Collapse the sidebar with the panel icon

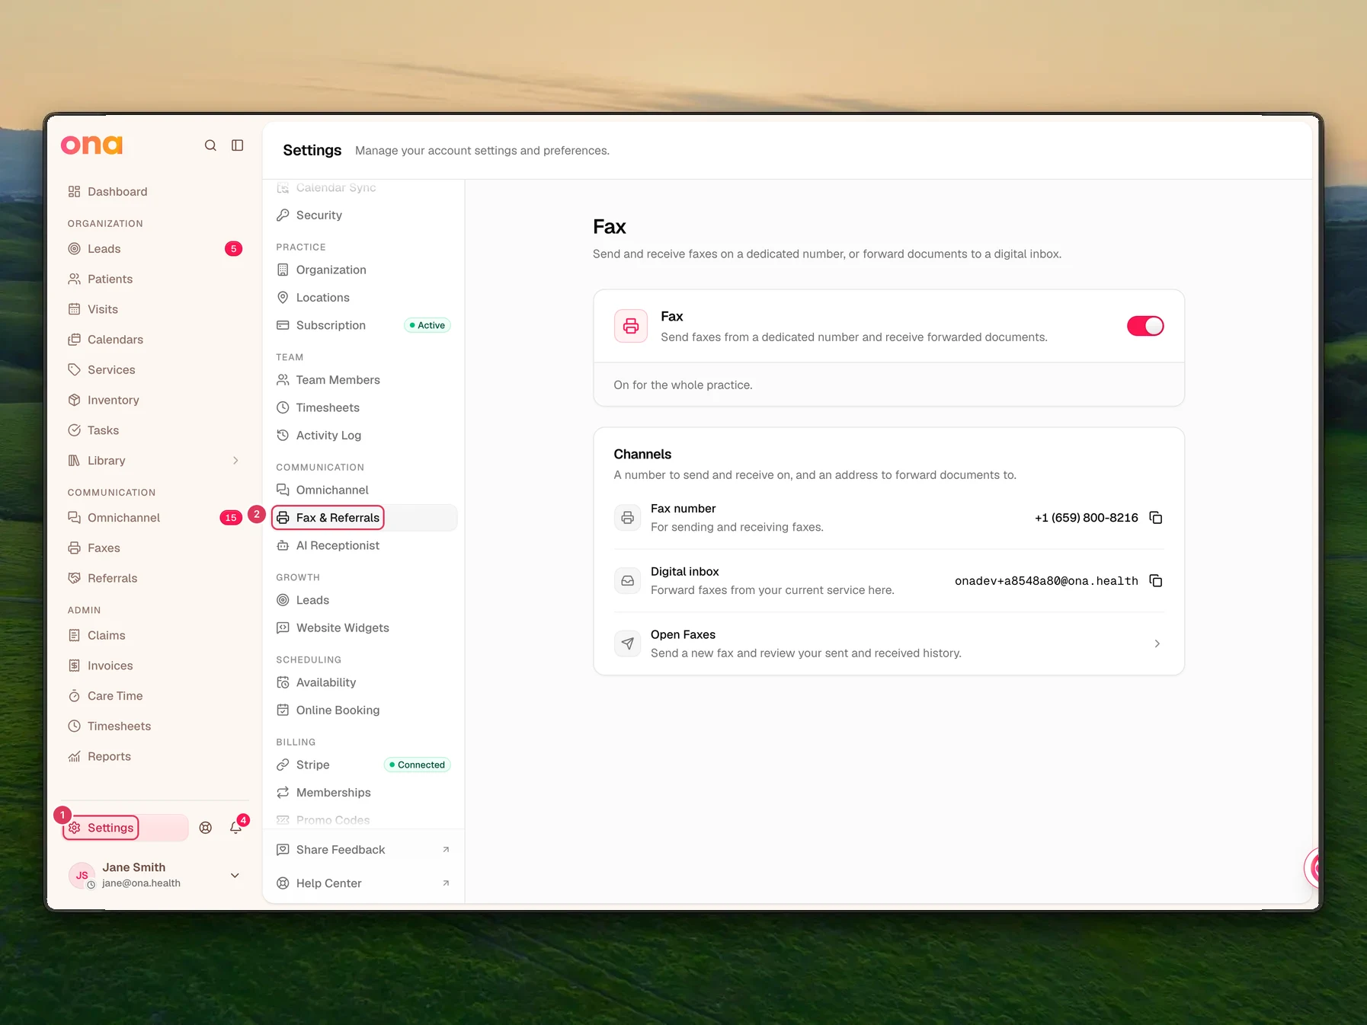(x=238, y=145)
